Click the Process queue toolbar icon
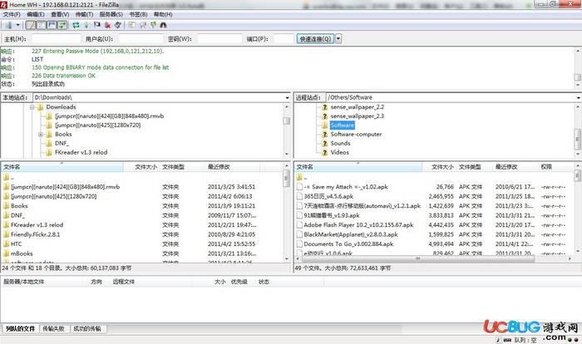Image resolution: width=582 pixels, height=344 pixels. point(86,25)
